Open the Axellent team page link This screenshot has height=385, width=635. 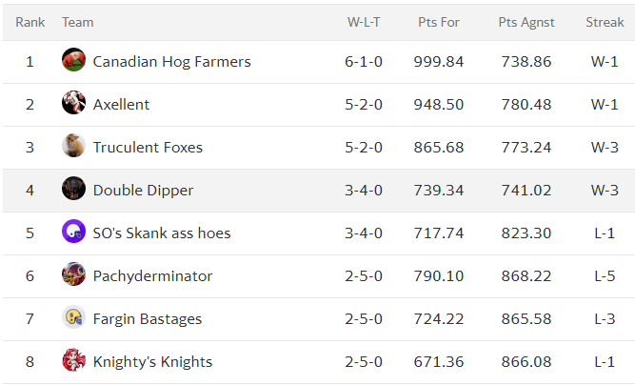pos(121,105)
